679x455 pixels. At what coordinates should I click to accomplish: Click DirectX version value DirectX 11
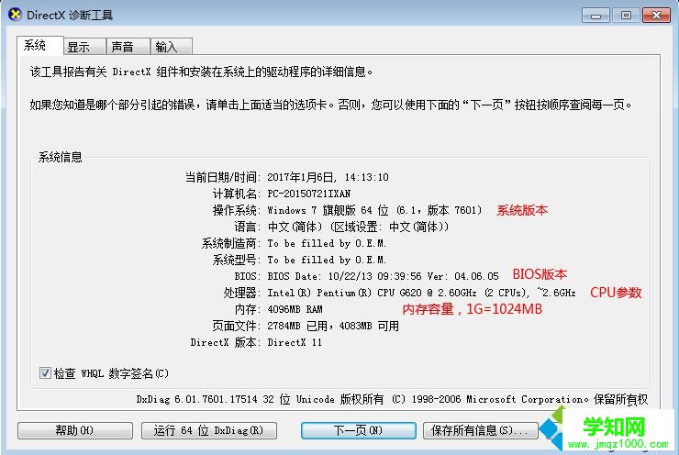pyautogui.click(x=295, y=342)
